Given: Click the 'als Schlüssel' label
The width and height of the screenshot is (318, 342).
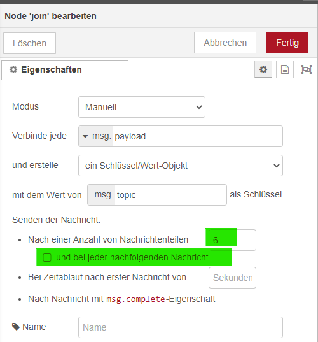Looking at the screenshot, I should 256,194.
